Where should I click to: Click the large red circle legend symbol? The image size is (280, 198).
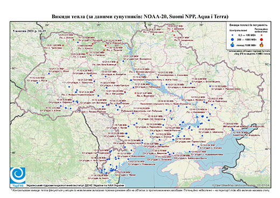262,39
